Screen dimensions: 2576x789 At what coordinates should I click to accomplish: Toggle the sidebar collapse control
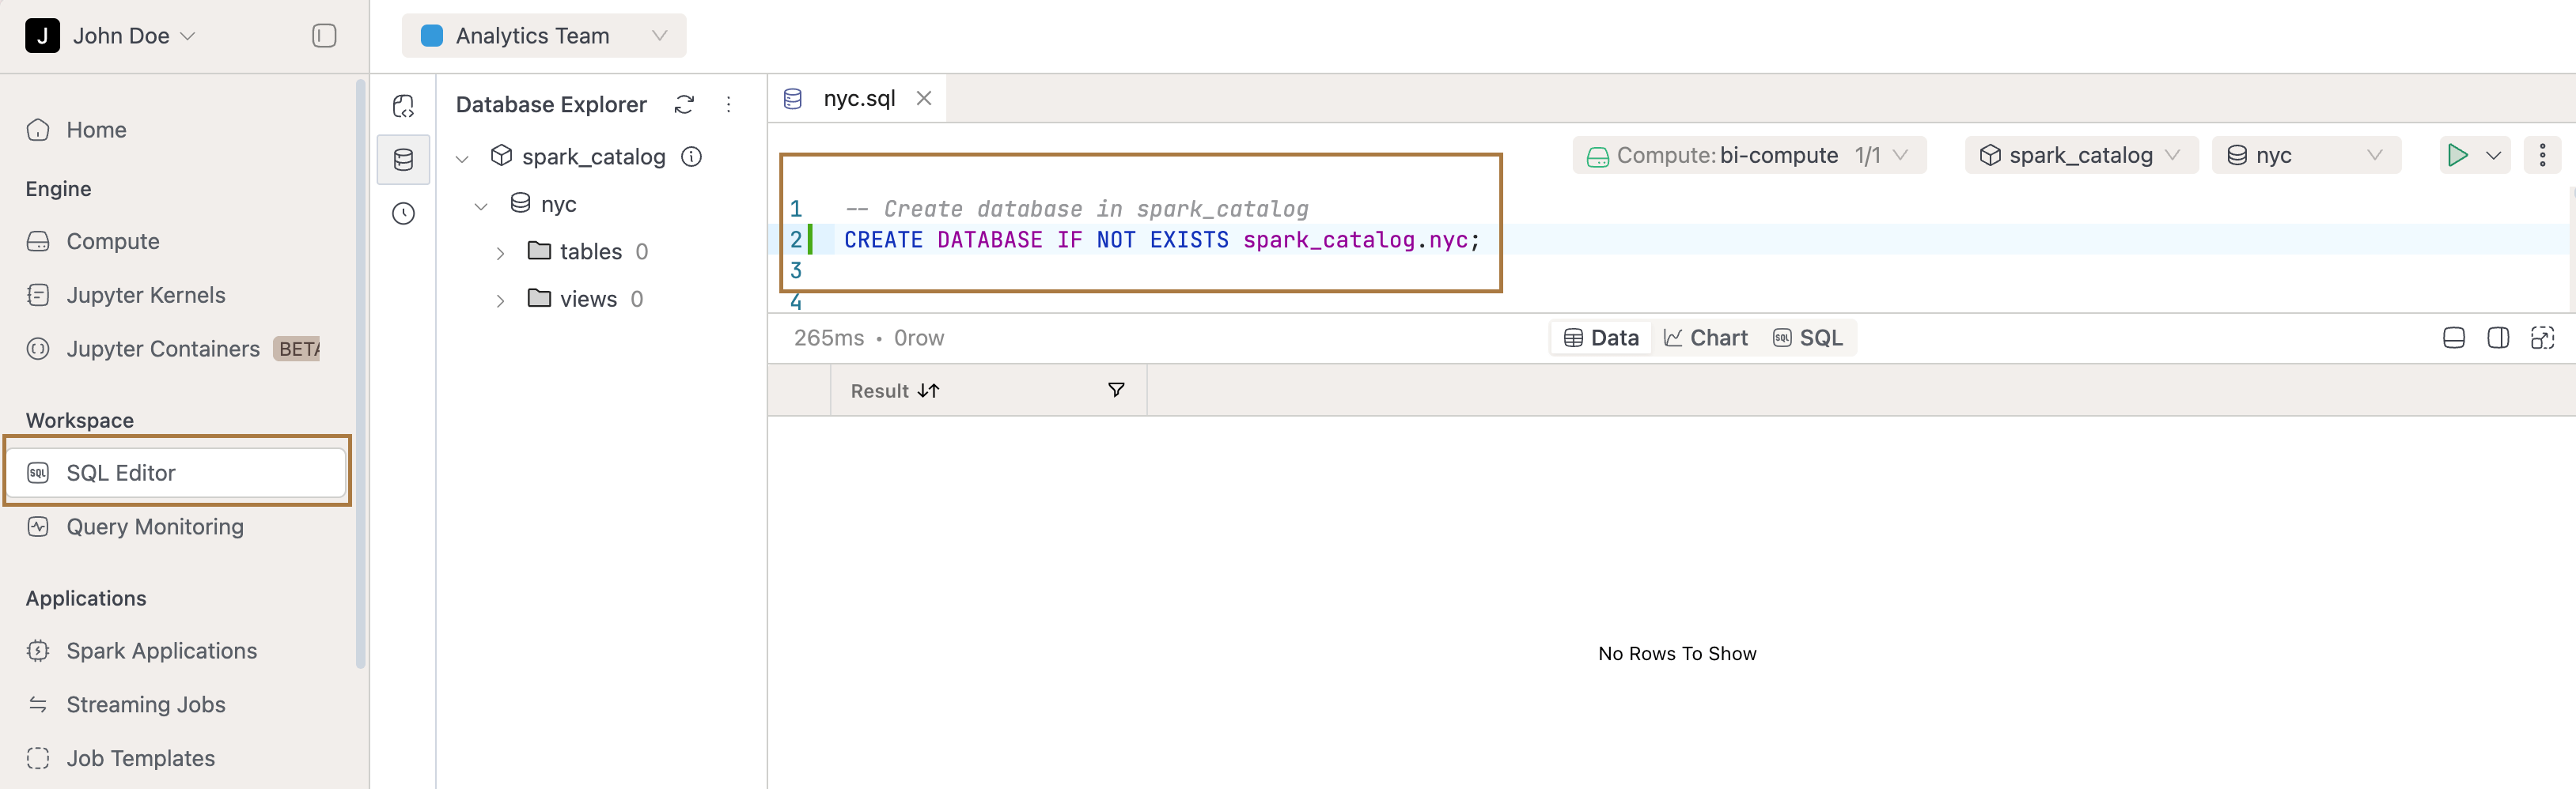[x=323, y=35]
